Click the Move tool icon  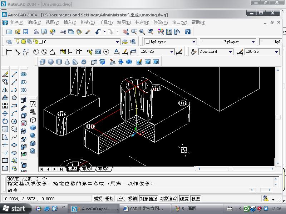tap(5, 113)
